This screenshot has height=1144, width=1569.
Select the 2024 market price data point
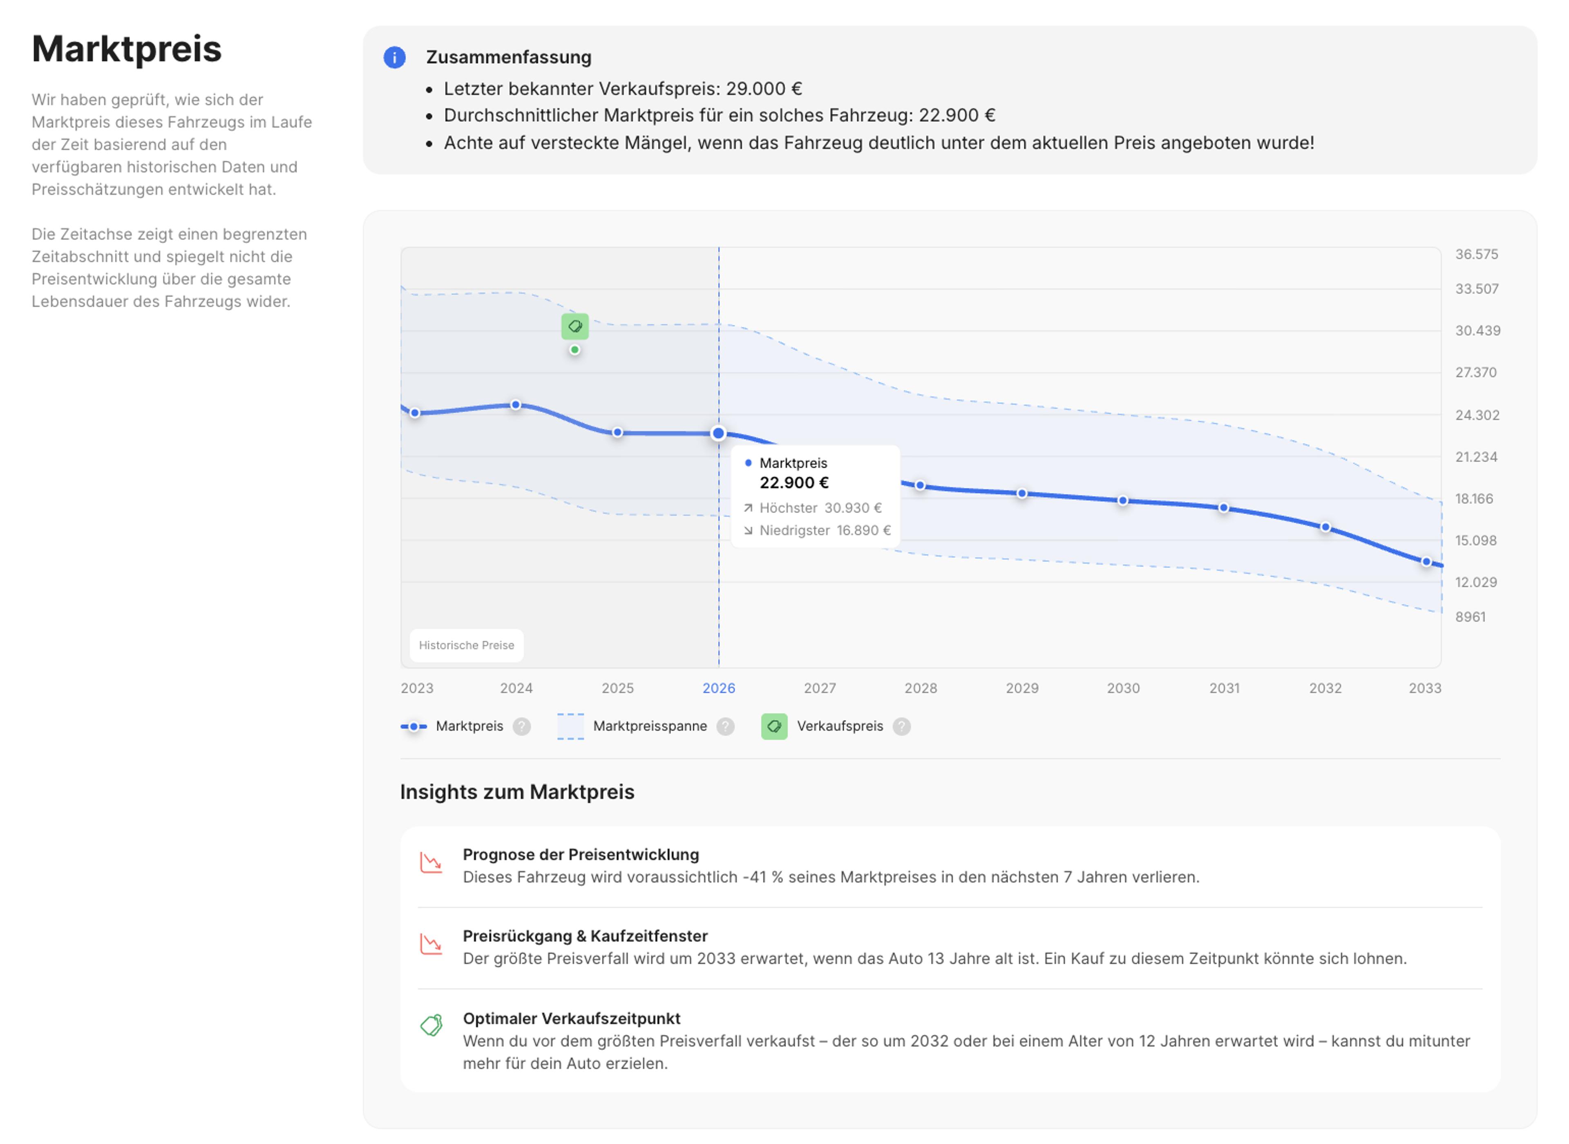[x=516, y=405]
